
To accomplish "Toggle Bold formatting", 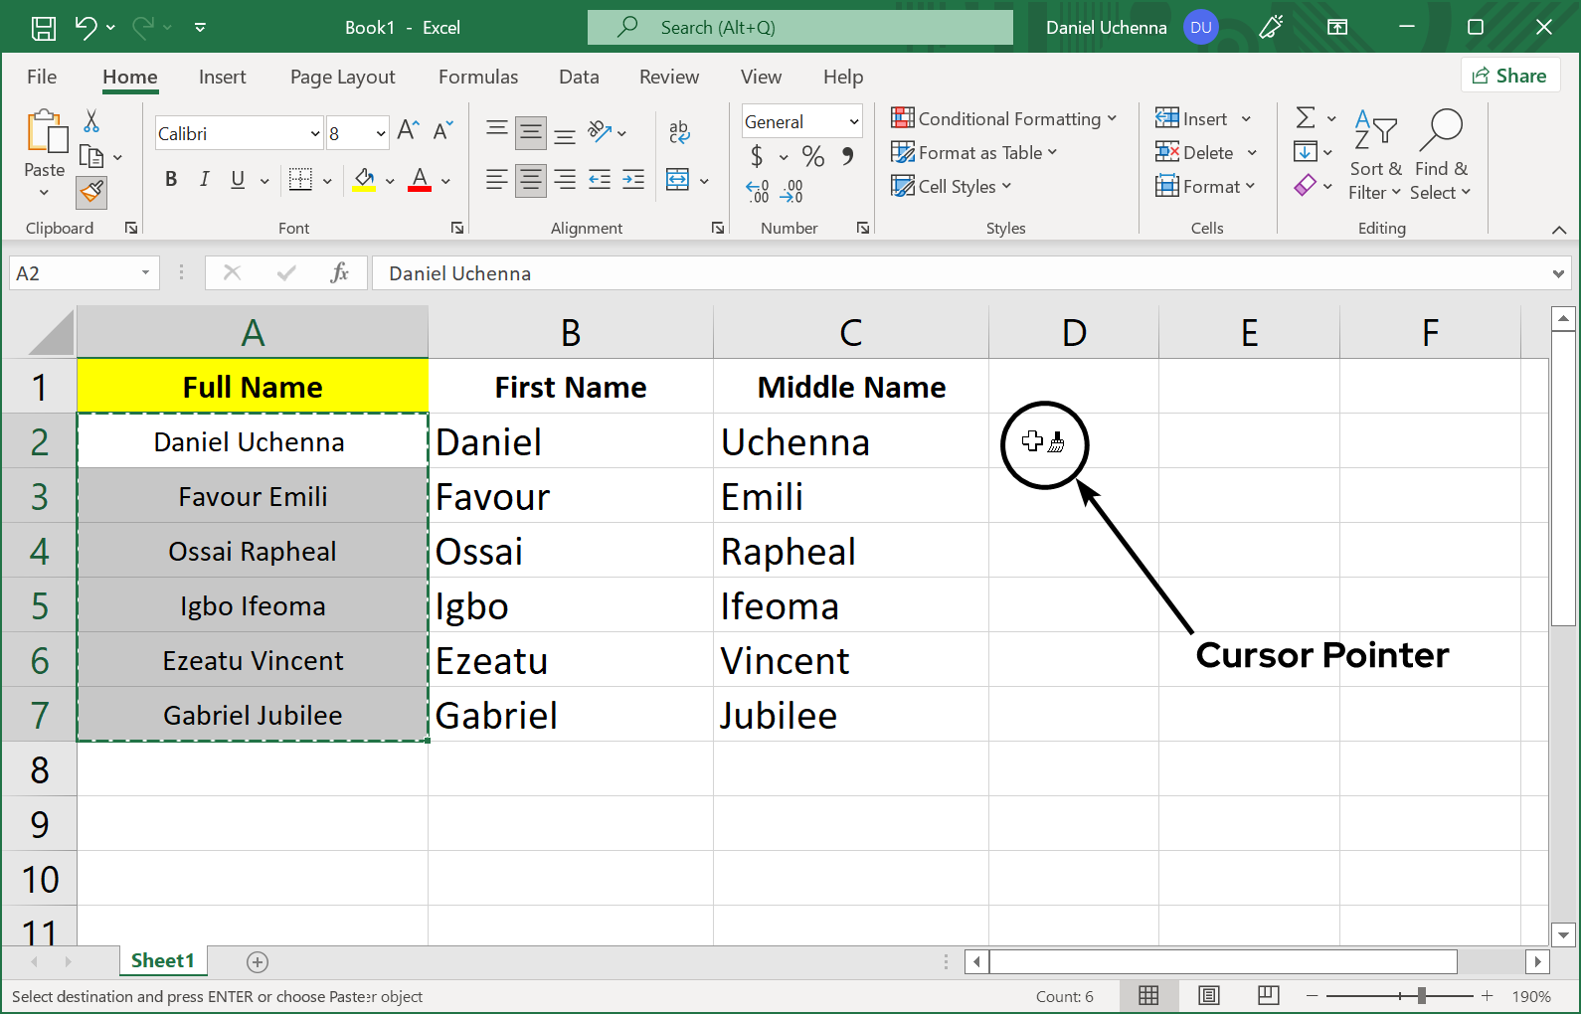I will point(171,180).
